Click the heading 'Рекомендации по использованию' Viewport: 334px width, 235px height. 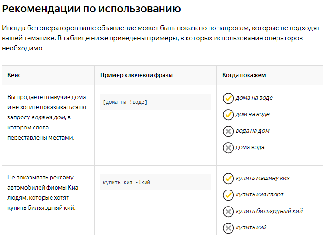coord(91,9)
